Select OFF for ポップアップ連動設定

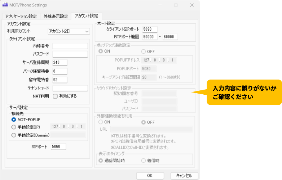143,51
